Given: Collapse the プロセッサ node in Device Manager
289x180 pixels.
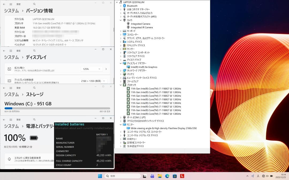Looking at the screenshot, I should (x=121, y=85).
